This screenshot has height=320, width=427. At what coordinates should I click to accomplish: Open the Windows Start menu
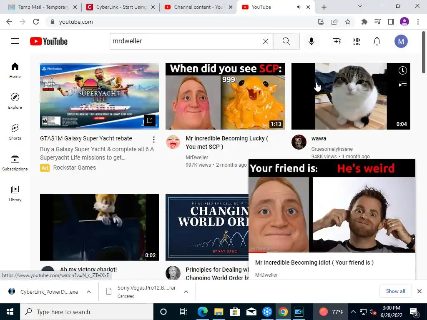click(10, 312)
